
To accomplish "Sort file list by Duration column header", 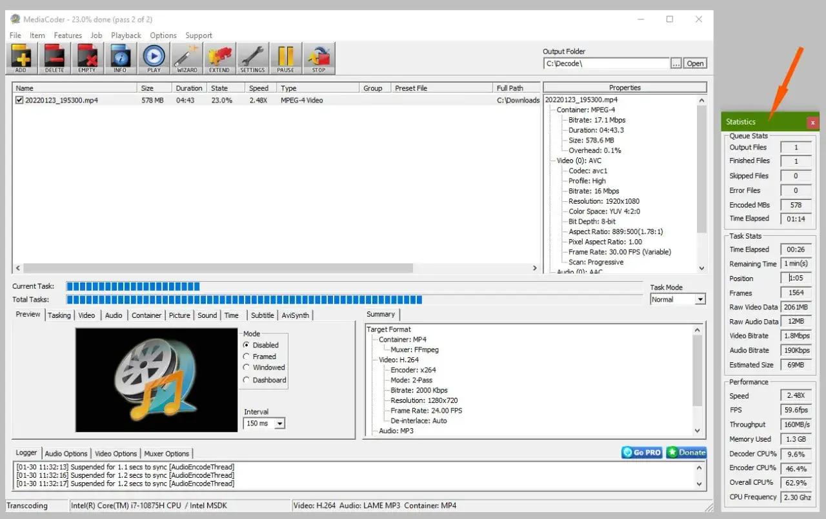I will (189, 88).
